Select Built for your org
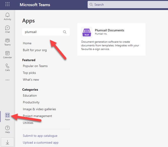Viewport: 168px width, 147px height. tap(35, 50)
